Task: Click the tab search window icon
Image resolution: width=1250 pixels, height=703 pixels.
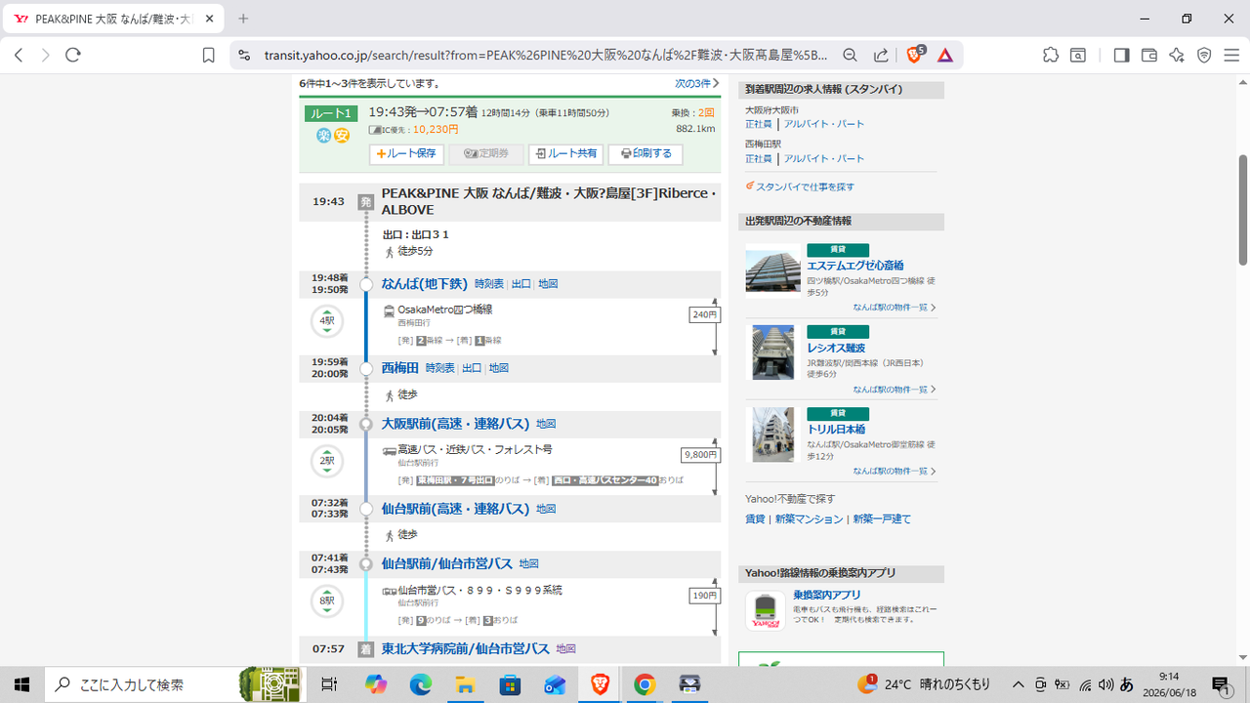Action: [1078, 56]
